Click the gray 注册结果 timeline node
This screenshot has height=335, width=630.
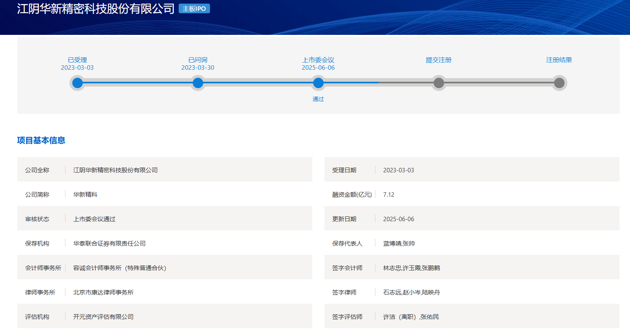559,83
